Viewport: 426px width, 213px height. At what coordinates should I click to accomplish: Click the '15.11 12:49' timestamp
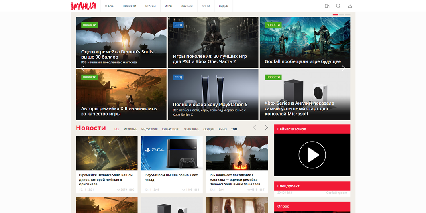coord(152,190)
